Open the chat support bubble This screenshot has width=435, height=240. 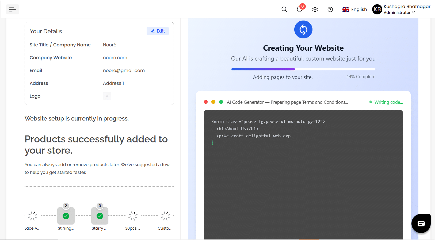point(421,223)
